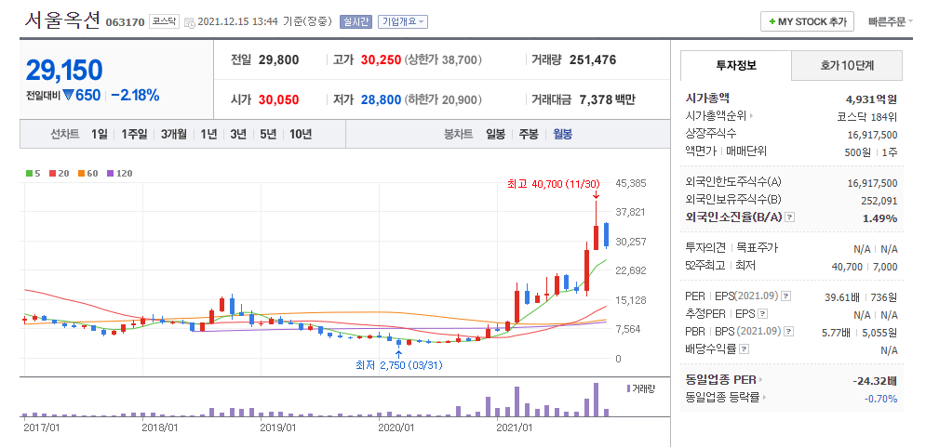Click the 2021/01 axis label on chart
926x447 pixels.
pyautogui.click(x=515, y=427)
